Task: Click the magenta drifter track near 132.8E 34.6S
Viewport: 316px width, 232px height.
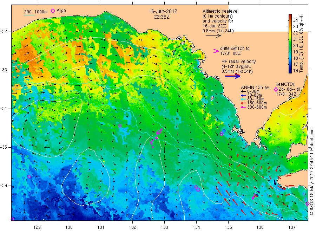Action: click(159, 132)
